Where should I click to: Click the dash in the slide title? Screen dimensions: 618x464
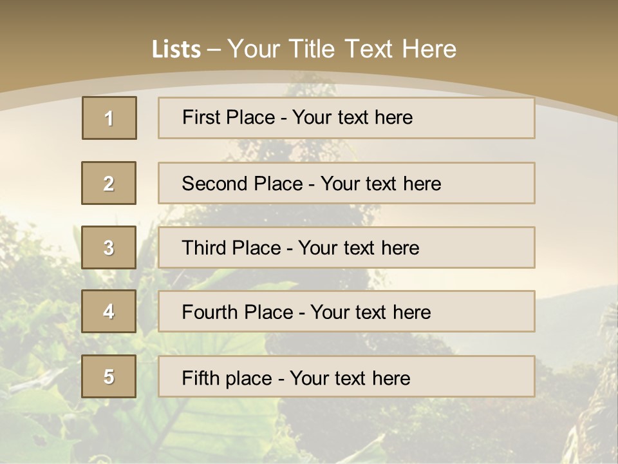(214, 50)
